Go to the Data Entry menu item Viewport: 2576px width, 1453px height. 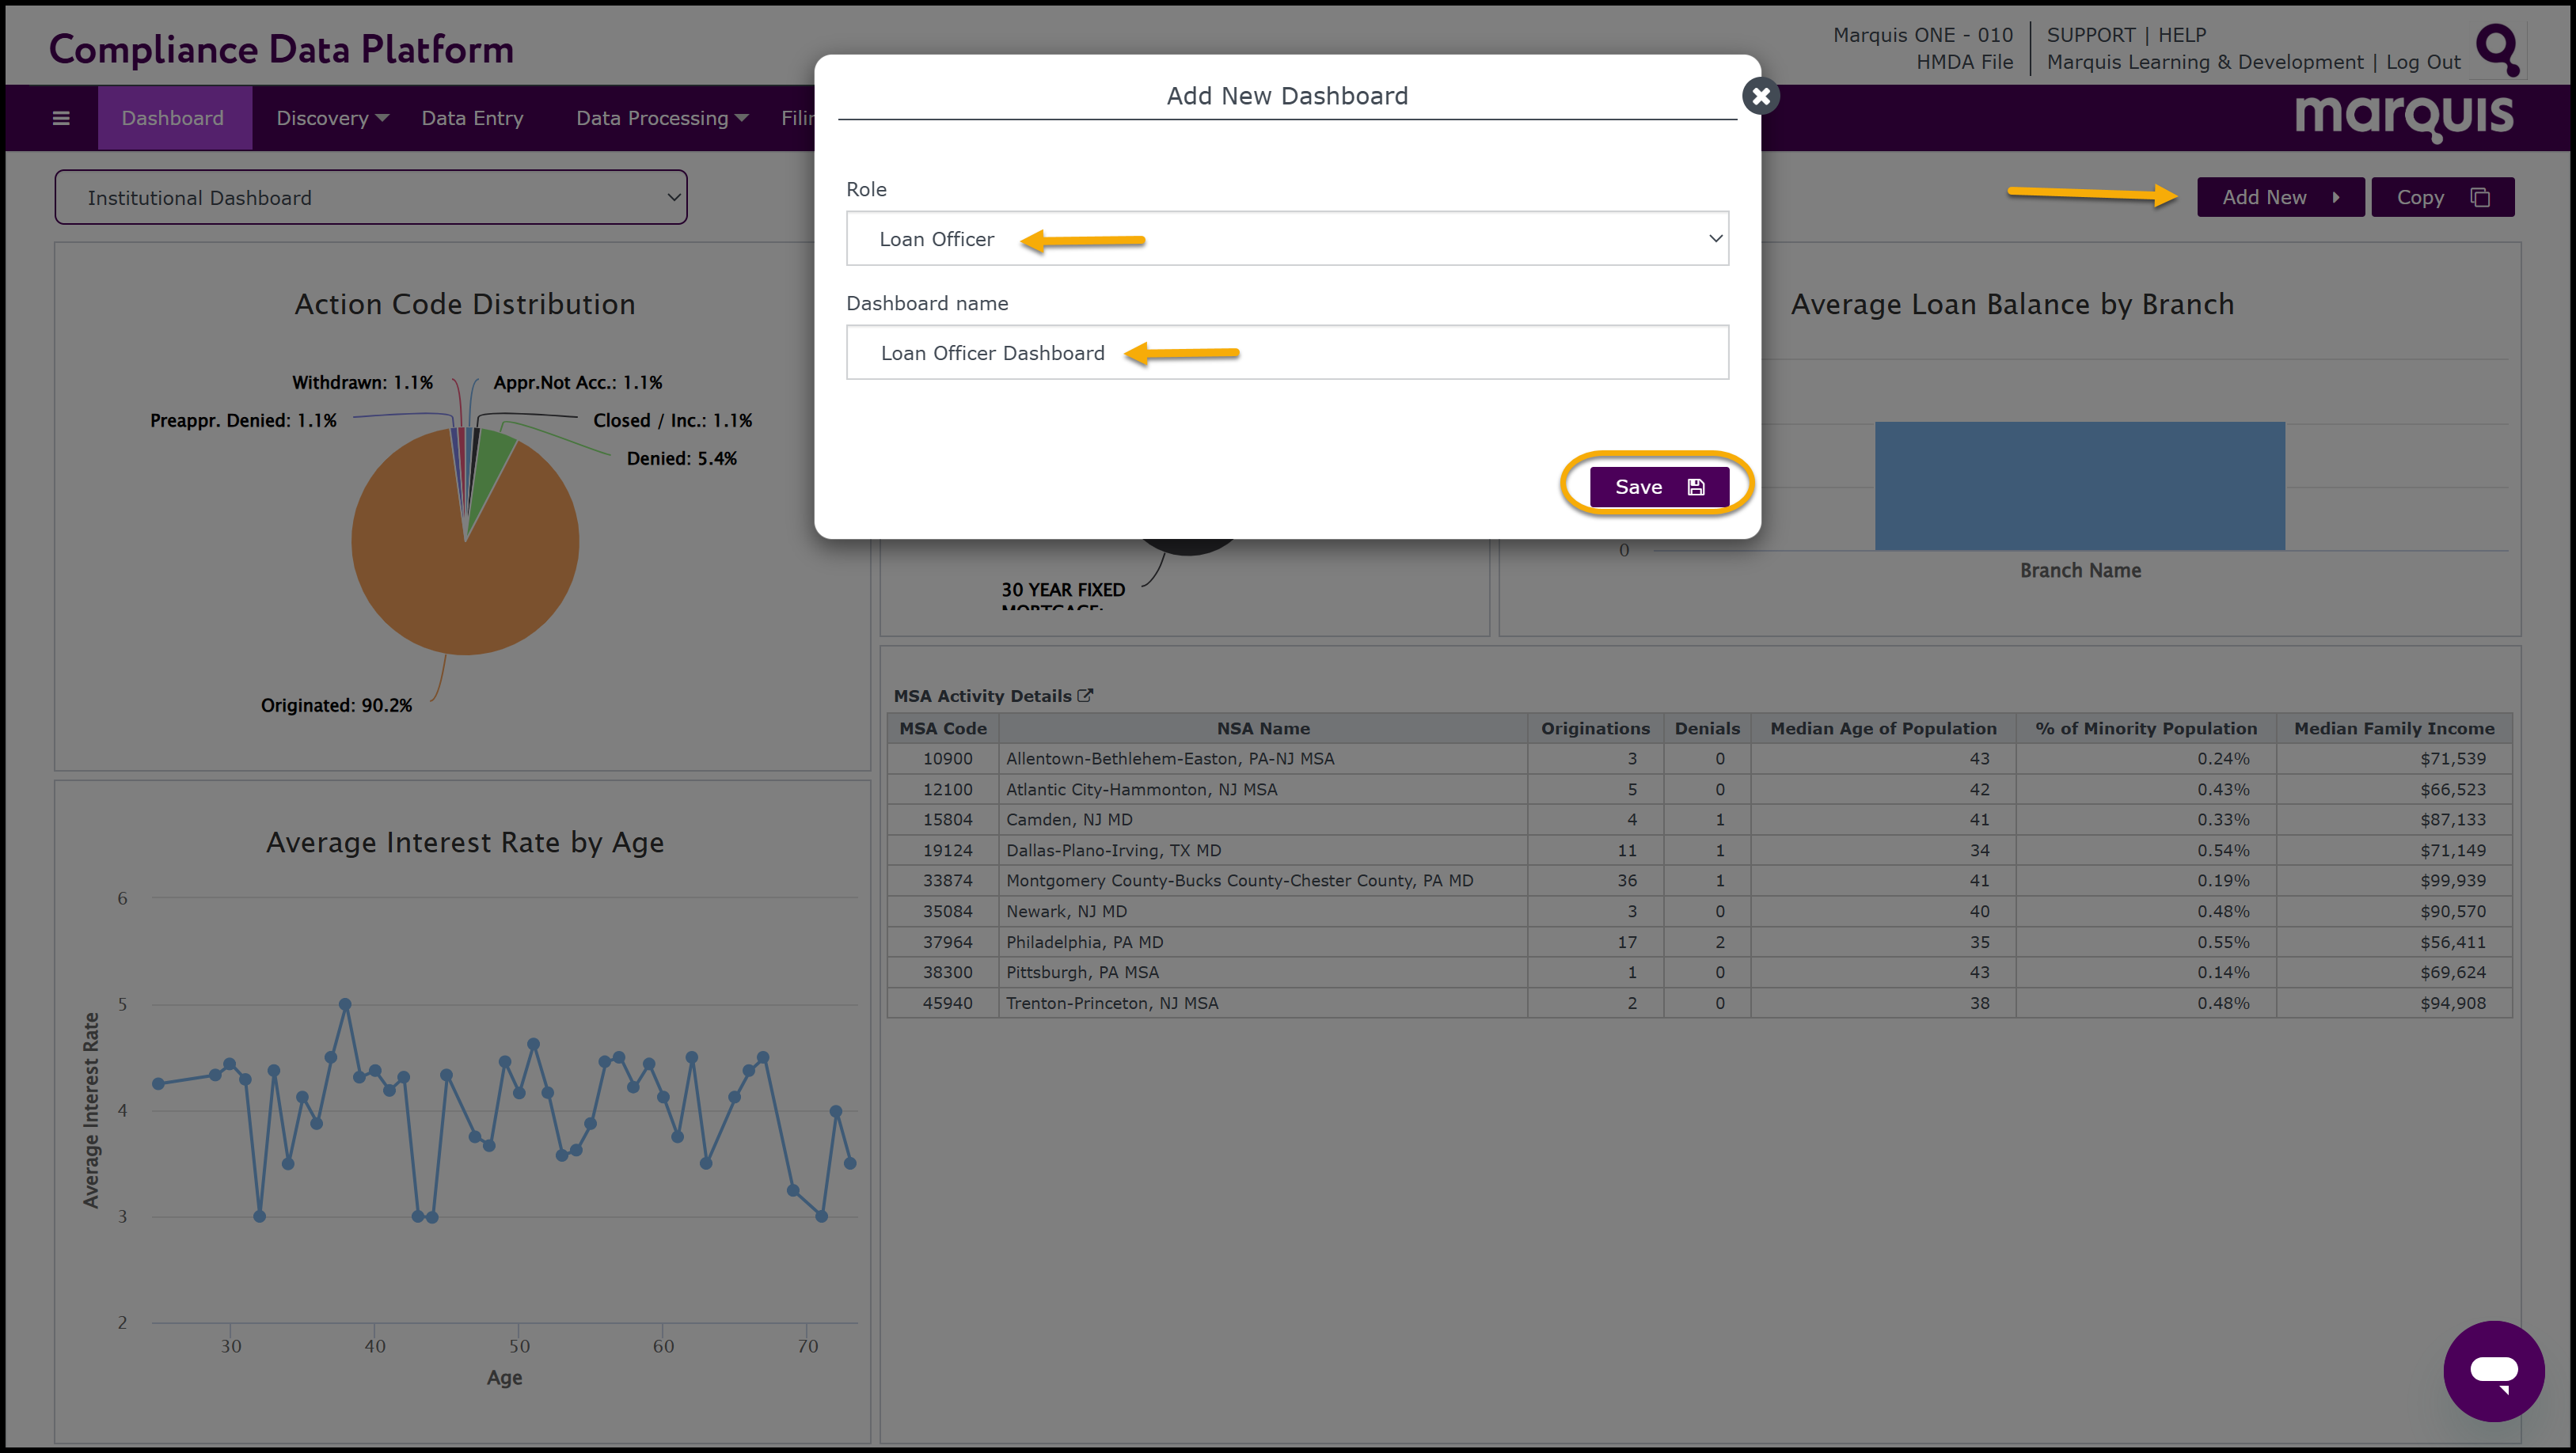(x=472, y=118)
